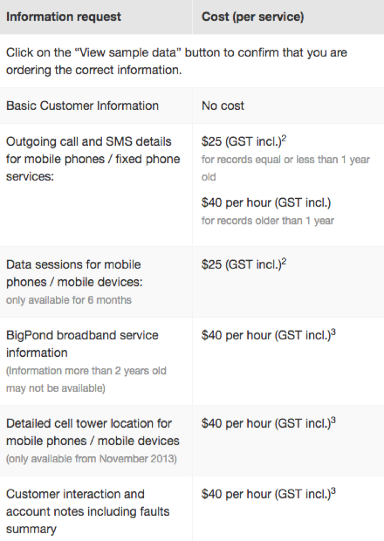Click footnote 3 superscript on BigPond price
This screenshot has height=541, width=384.
[x=333, y=332]
